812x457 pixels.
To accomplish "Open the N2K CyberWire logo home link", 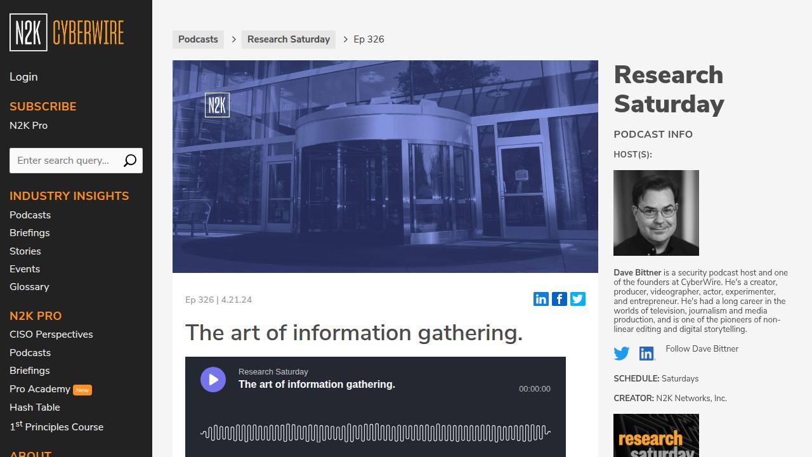I will coord(67,32).
